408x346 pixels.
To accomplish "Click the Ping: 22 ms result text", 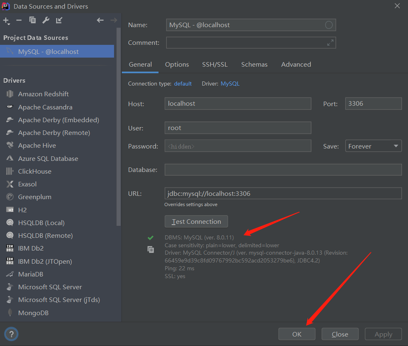I will [x=179, y=268].
